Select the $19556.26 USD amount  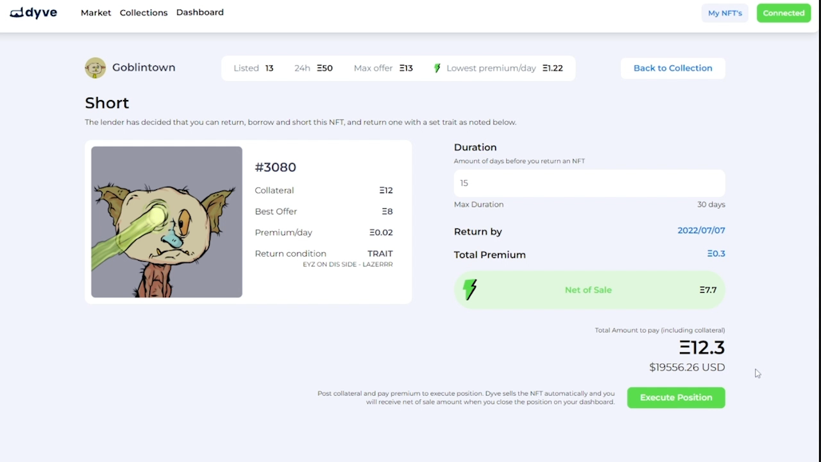pyautogui.click(x=687, y=367)
